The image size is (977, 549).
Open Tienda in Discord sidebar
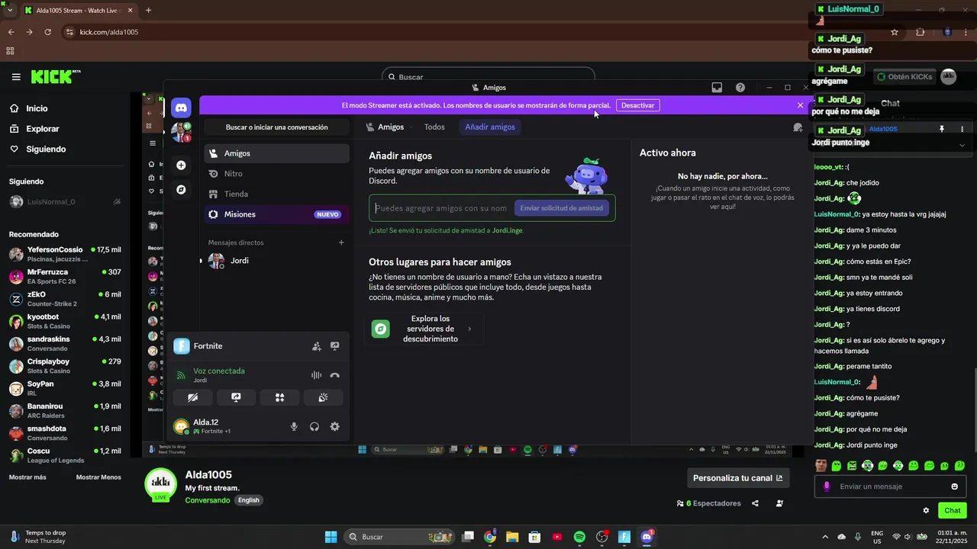[276, 194]
